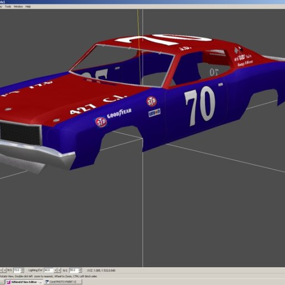285x285 pixels.
Task: Decrease Lighting N-S value with down arrow
Action: (80, 272)
